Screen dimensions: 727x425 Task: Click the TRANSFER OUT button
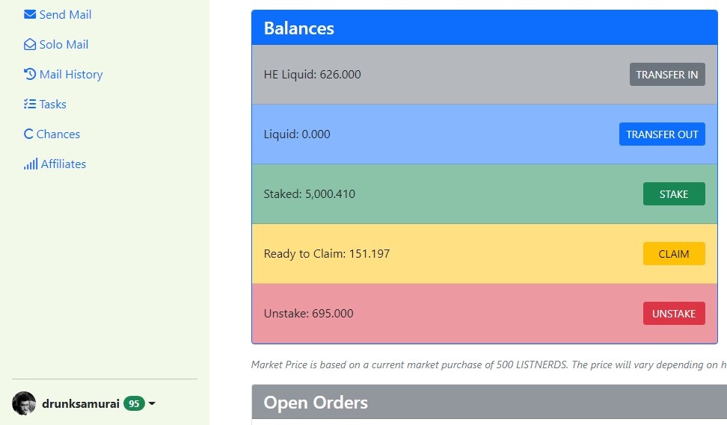click(x=662, y=134)
